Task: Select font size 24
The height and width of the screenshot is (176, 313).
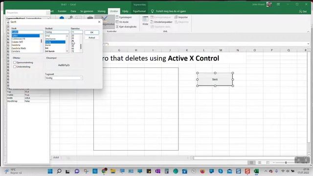Action: coord(73,38)
